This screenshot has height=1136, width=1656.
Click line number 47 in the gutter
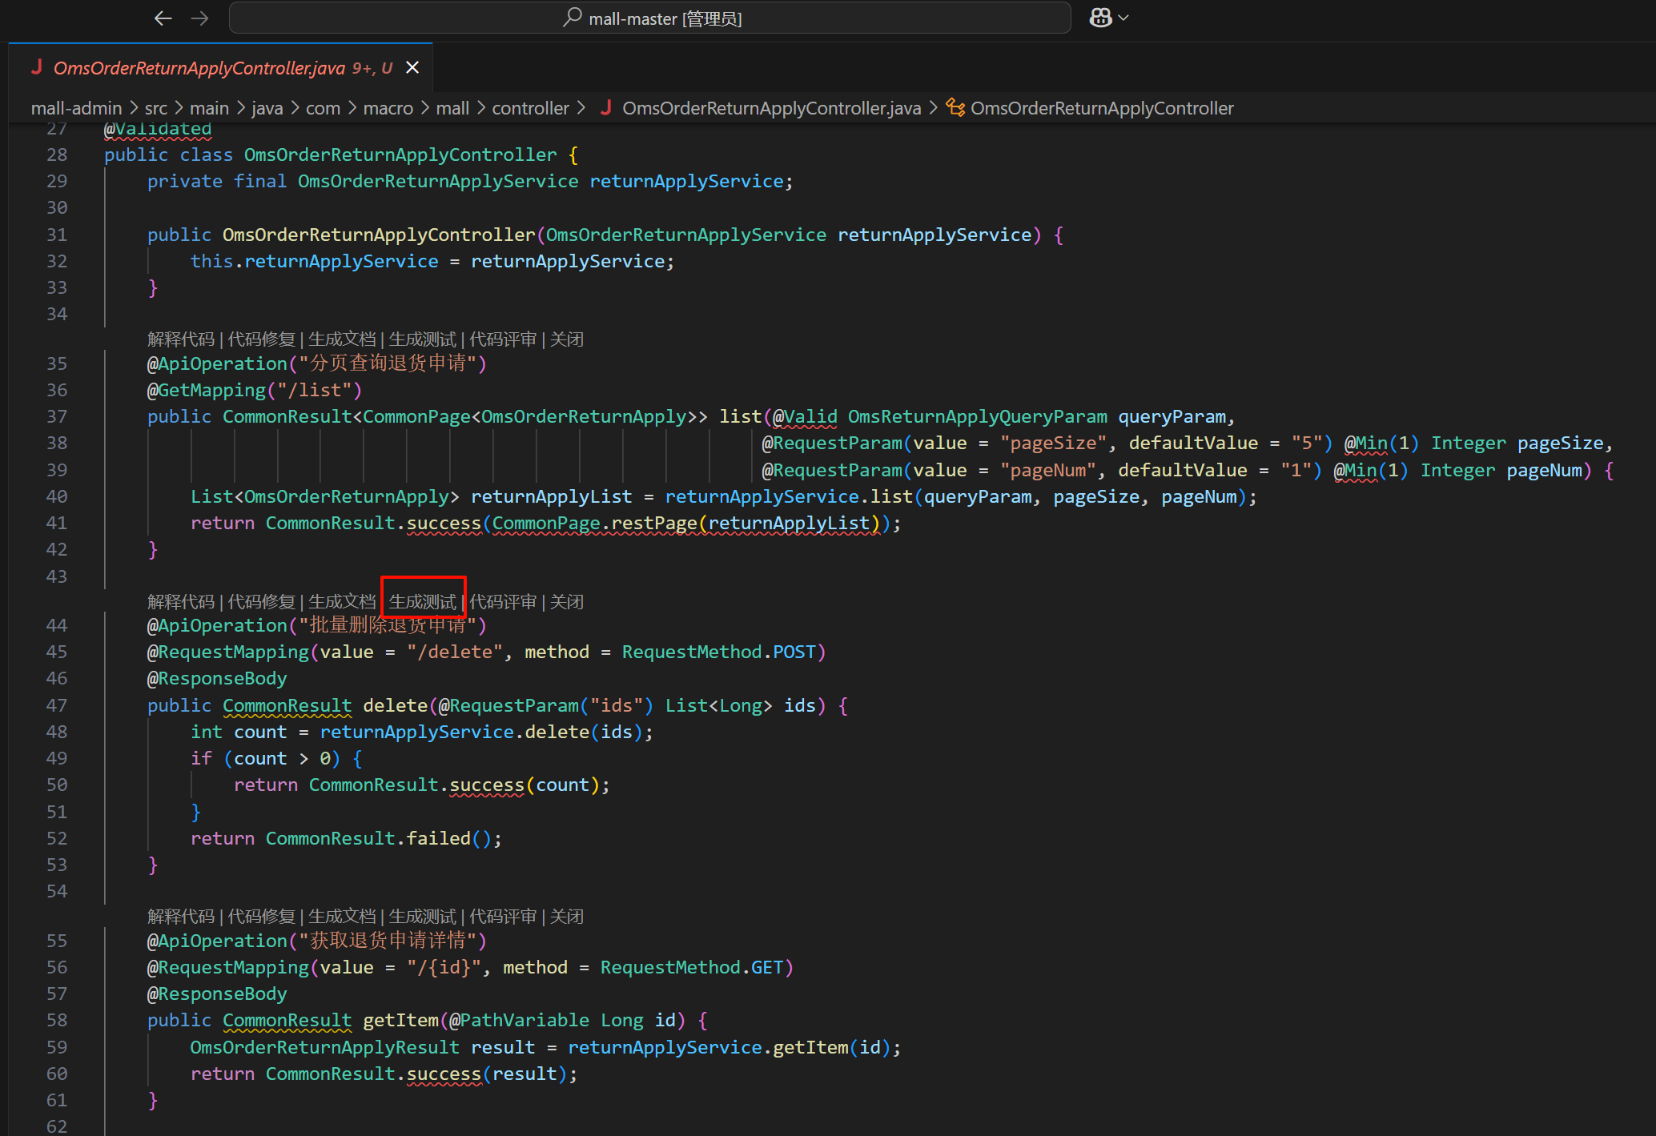(x=57, y=705)
